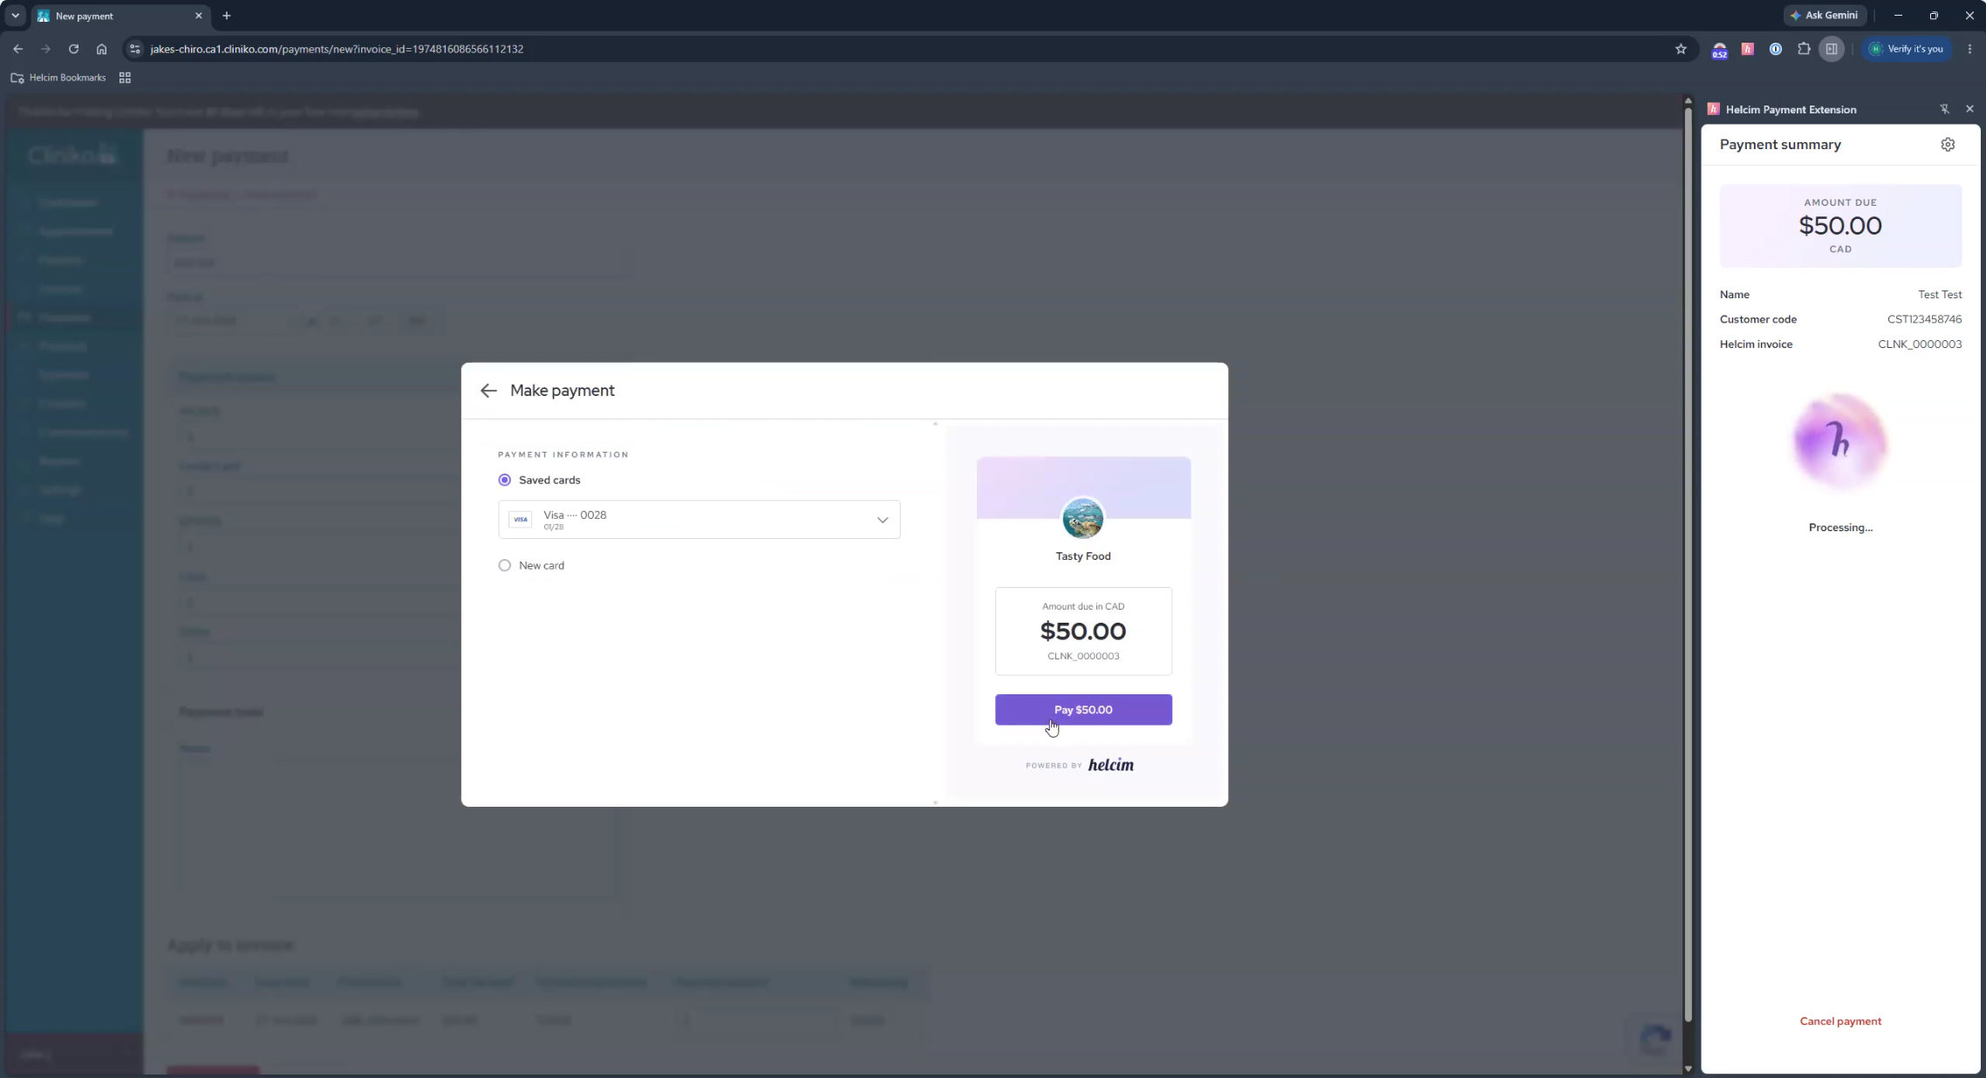1986x1078 pixels.
Task: Open the 1Password extension icon
Action: pos(1775,49)
